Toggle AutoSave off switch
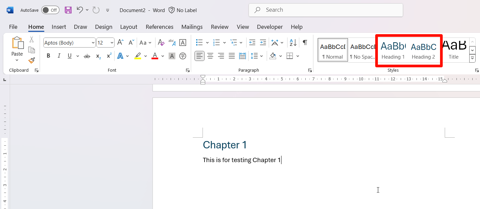Image resolution: width=480 pixels, height=209 pixels. [x=50, y=10]
